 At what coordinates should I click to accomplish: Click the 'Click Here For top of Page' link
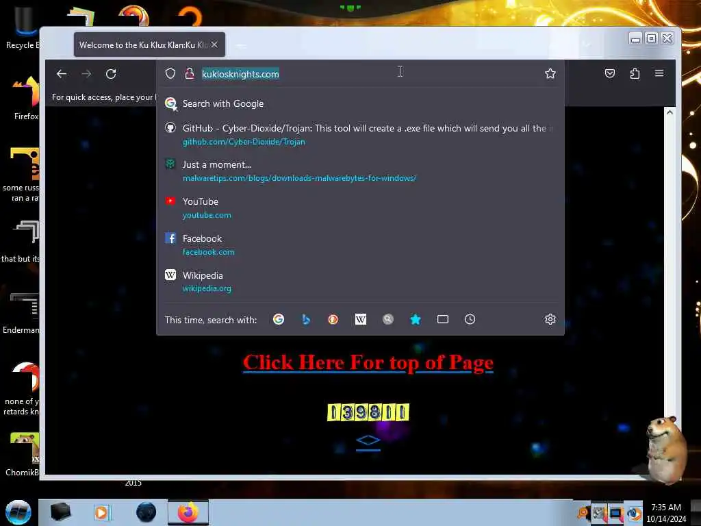[368, 362]
